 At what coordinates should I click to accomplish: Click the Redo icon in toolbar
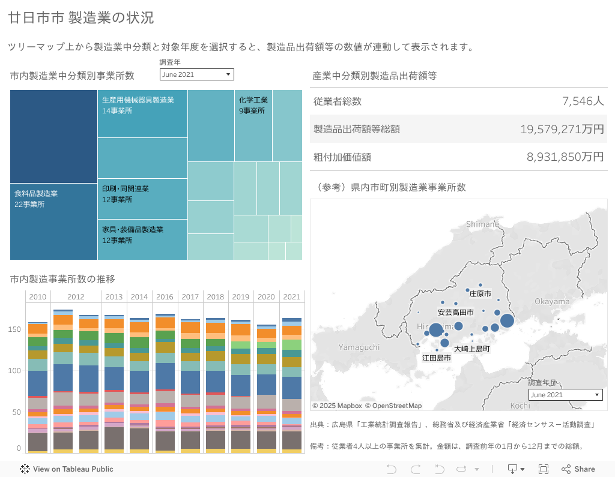414,469
